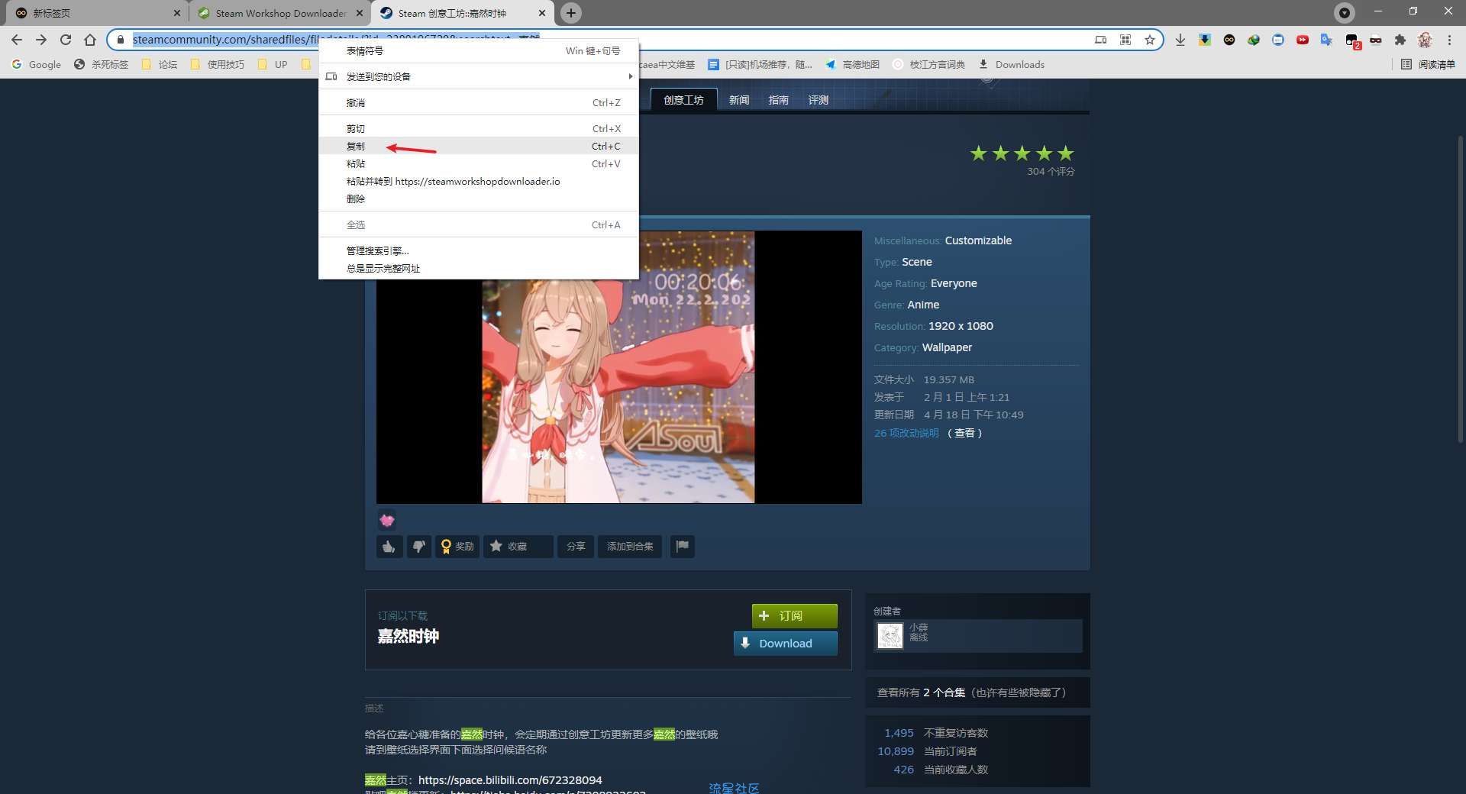Open the 26 项改动说明 link

(906, 433)
